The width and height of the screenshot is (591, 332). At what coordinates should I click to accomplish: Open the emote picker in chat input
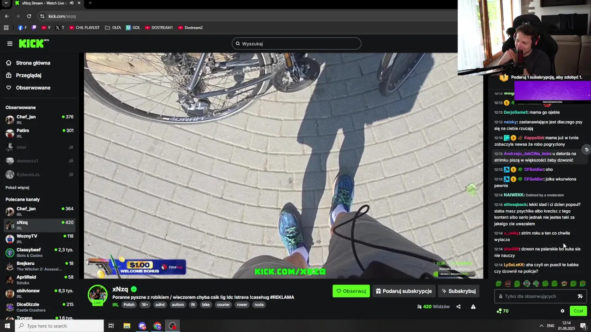point(580,296)
